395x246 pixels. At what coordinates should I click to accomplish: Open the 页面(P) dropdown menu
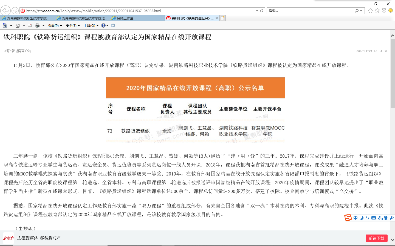tap(55, 25)
